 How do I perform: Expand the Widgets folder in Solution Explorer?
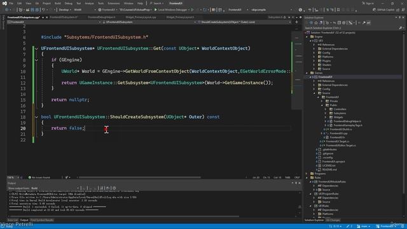pyautogui.click(x=326, y=117)
